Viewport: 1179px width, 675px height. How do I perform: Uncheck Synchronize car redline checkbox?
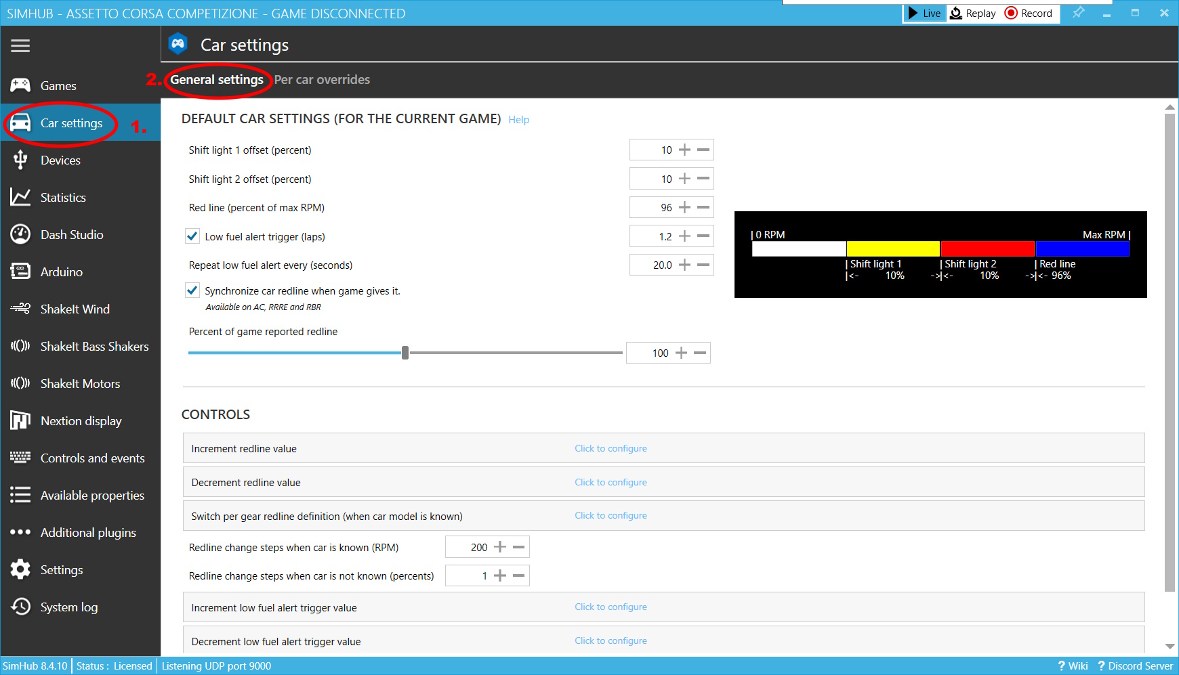(192, 290)
